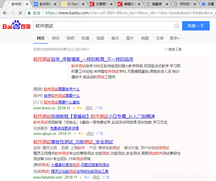Expand dropdown arrow next to www.ujiuye.cn date

click(x=75, y=134)
